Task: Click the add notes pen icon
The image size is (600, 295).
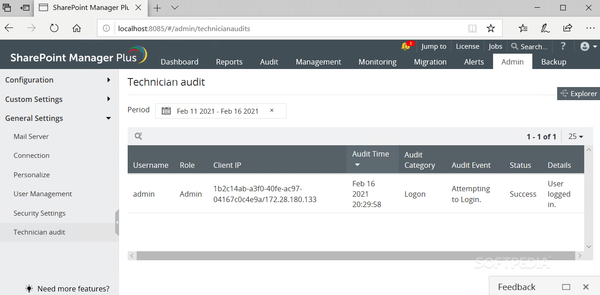Action: tap(545, 28)
